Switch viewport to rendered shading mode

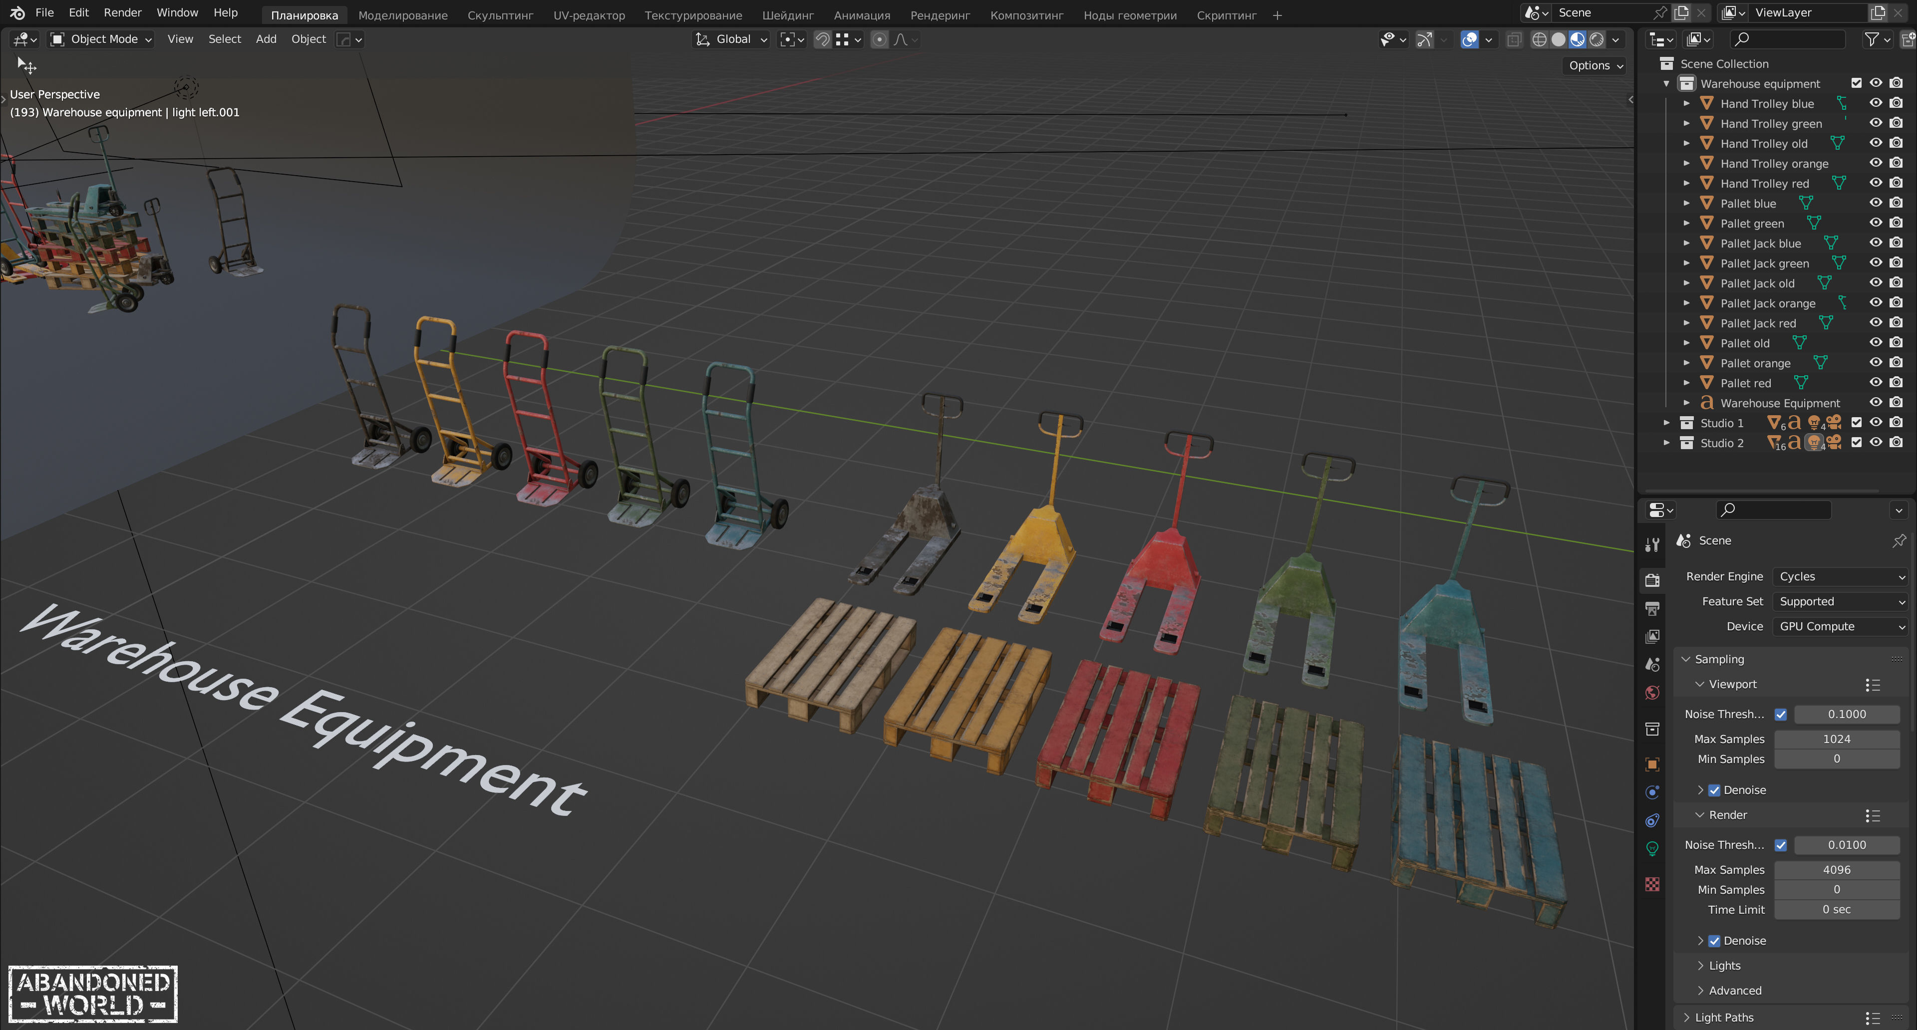click(x=1597, y=39)
